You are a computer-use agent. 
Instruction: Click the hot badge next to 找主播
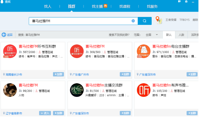(105, 6)
